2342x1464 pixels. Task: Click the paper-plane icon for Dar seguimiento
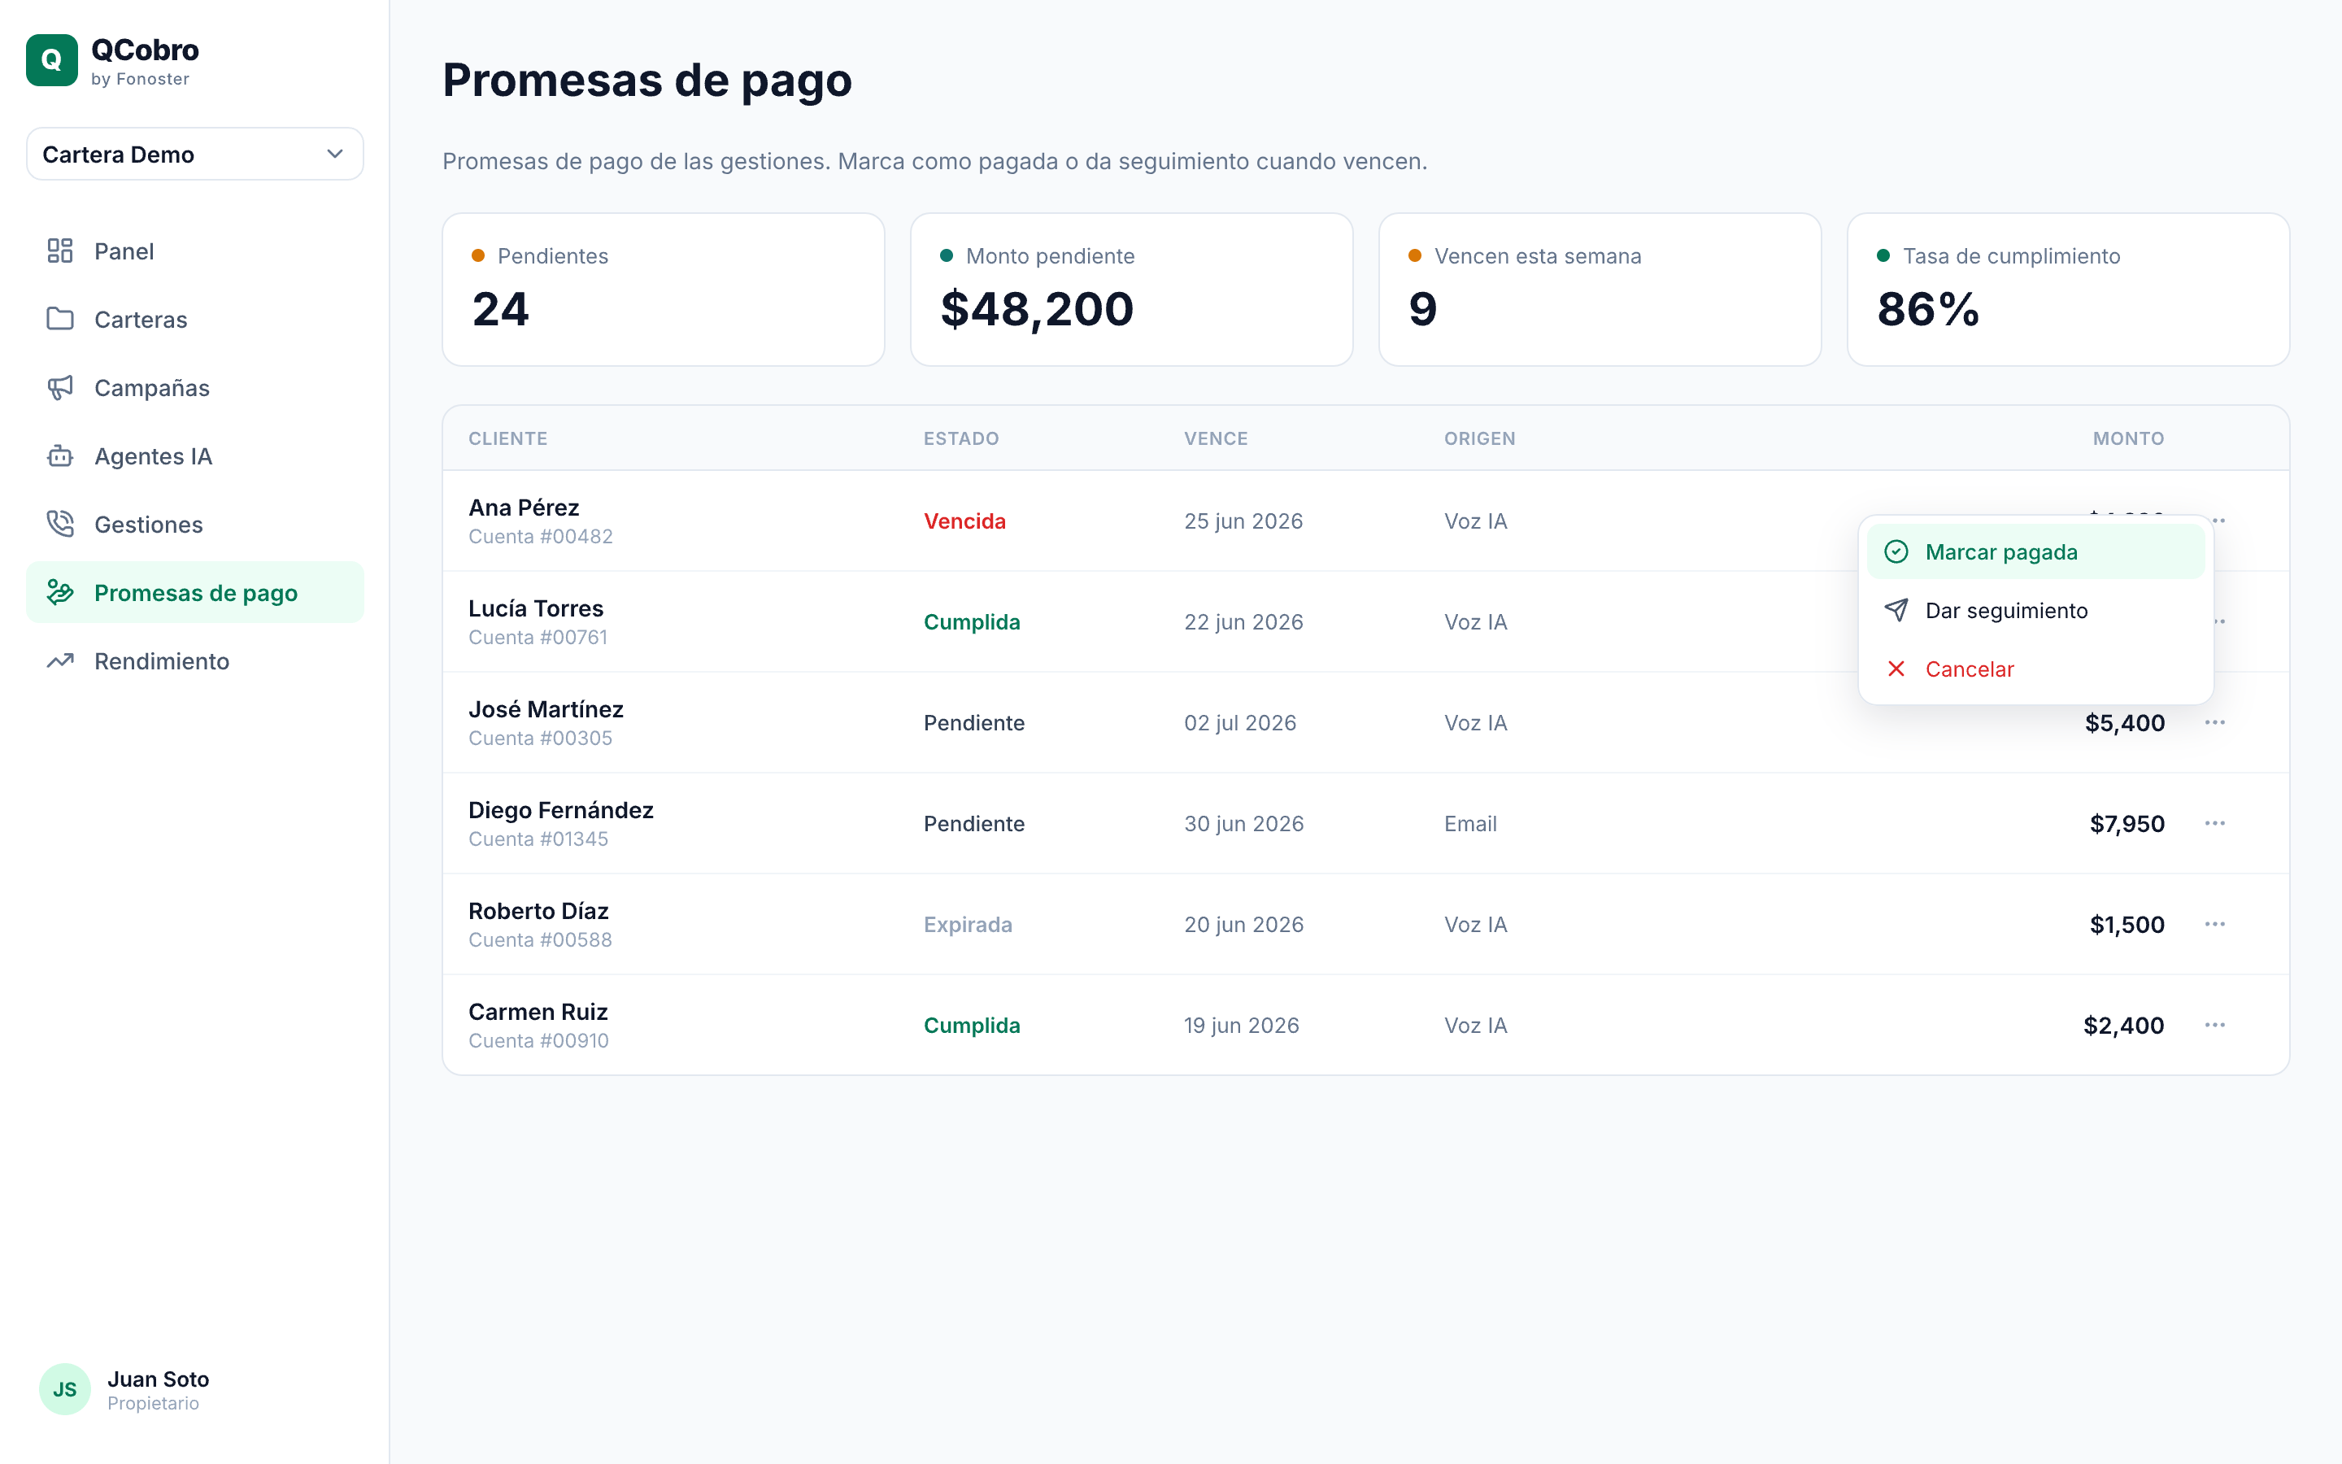click(x=1896, y=610)
